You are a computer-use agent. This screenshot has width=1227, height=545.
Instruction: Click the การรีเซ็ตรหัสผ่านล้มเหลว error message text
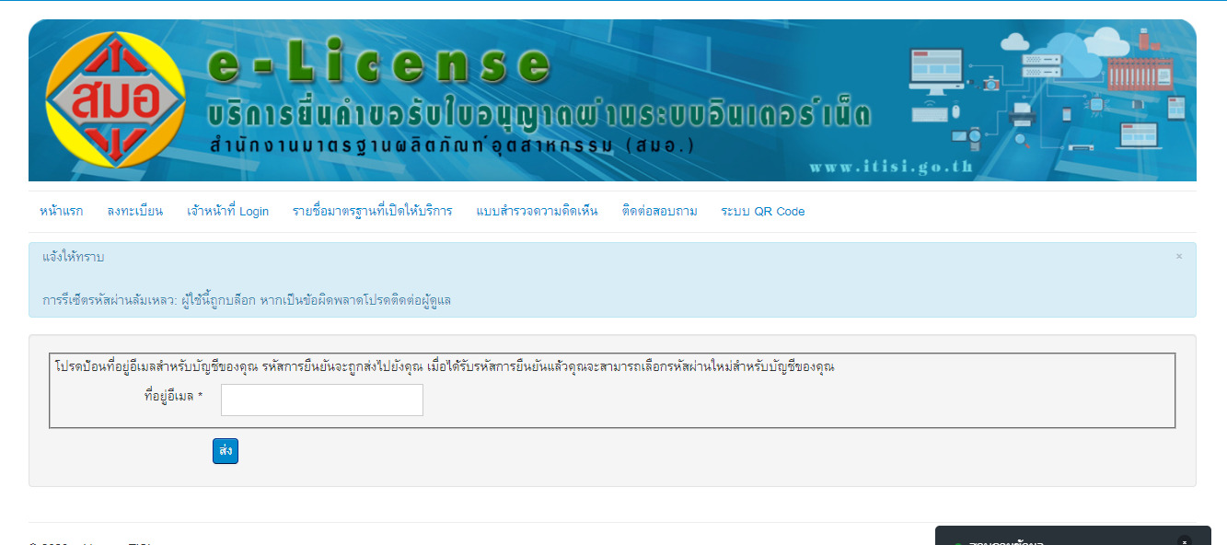tap(247, 300)
